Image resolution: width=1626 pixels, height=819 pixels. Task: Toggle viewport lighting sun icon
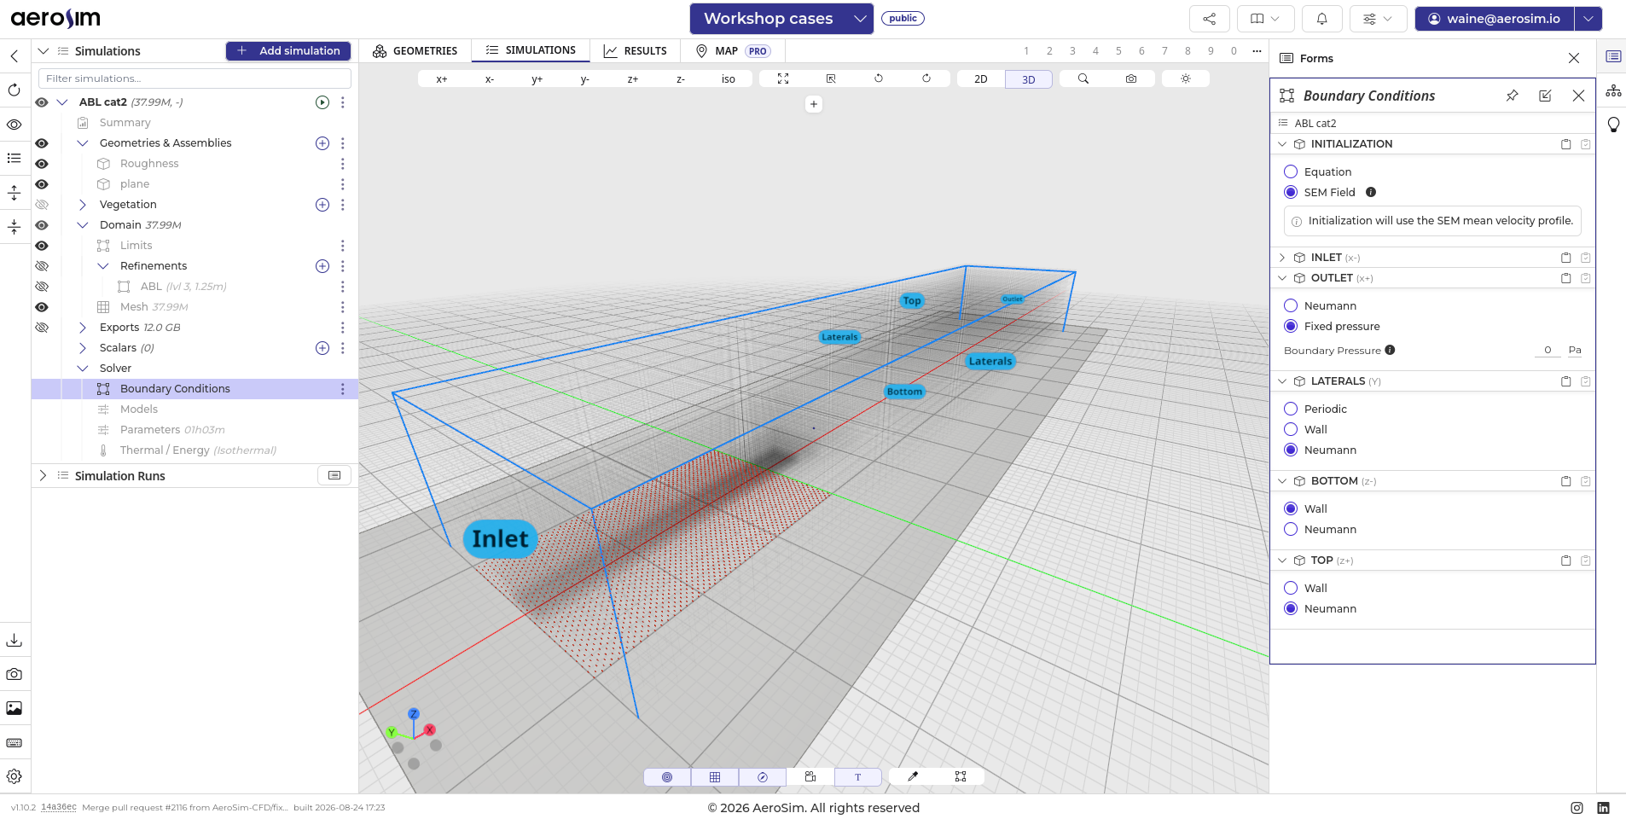click(x=1186, y=78)
